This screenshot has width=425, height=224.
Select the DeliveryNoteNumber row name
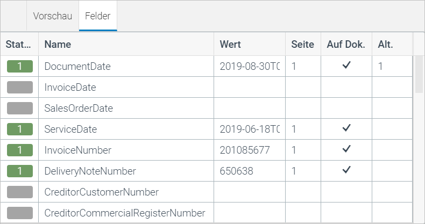click(90, 171)
